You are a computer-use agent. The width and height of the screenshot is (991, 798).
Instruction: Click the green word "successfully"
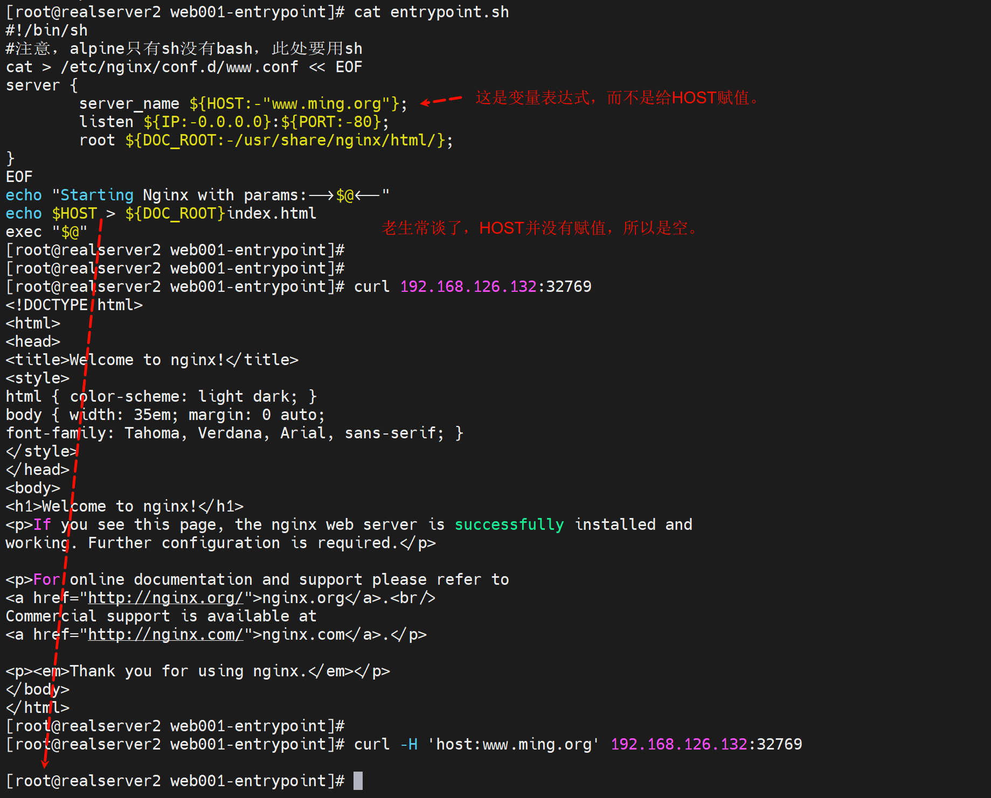tap(509, 524)
